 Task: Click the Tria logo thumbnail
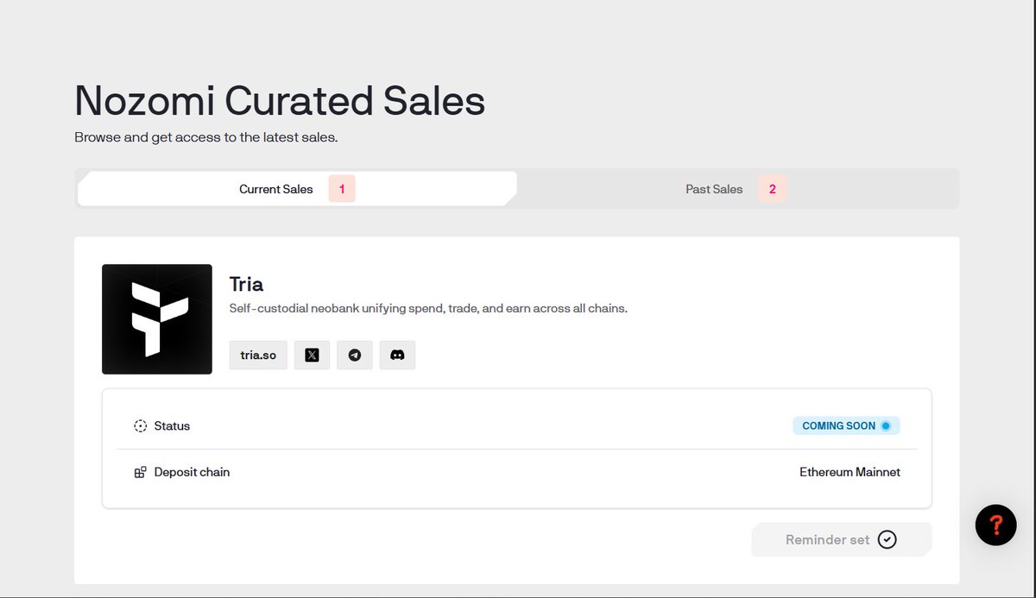157,319
